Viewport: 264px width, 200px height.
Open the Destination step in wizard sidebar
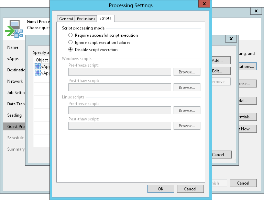16,70
